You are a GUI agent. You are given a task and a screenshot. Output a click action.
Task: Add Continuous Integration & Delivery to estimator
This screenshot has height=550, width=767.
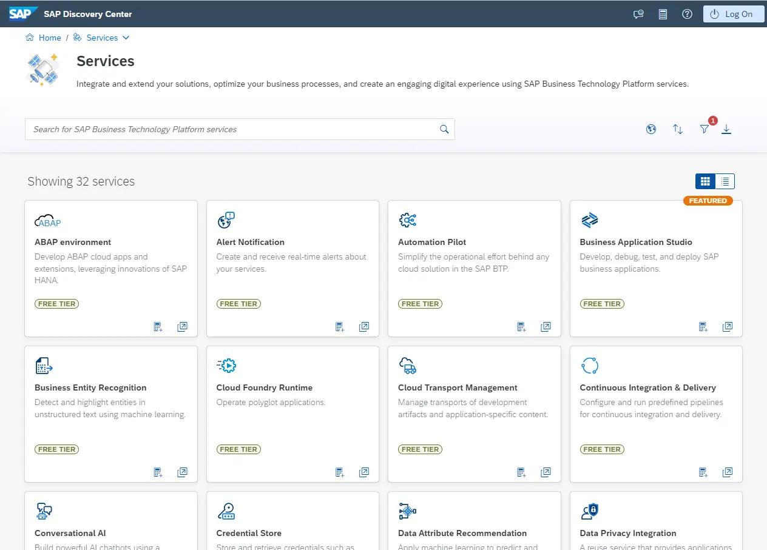click(x=703, y=472)
